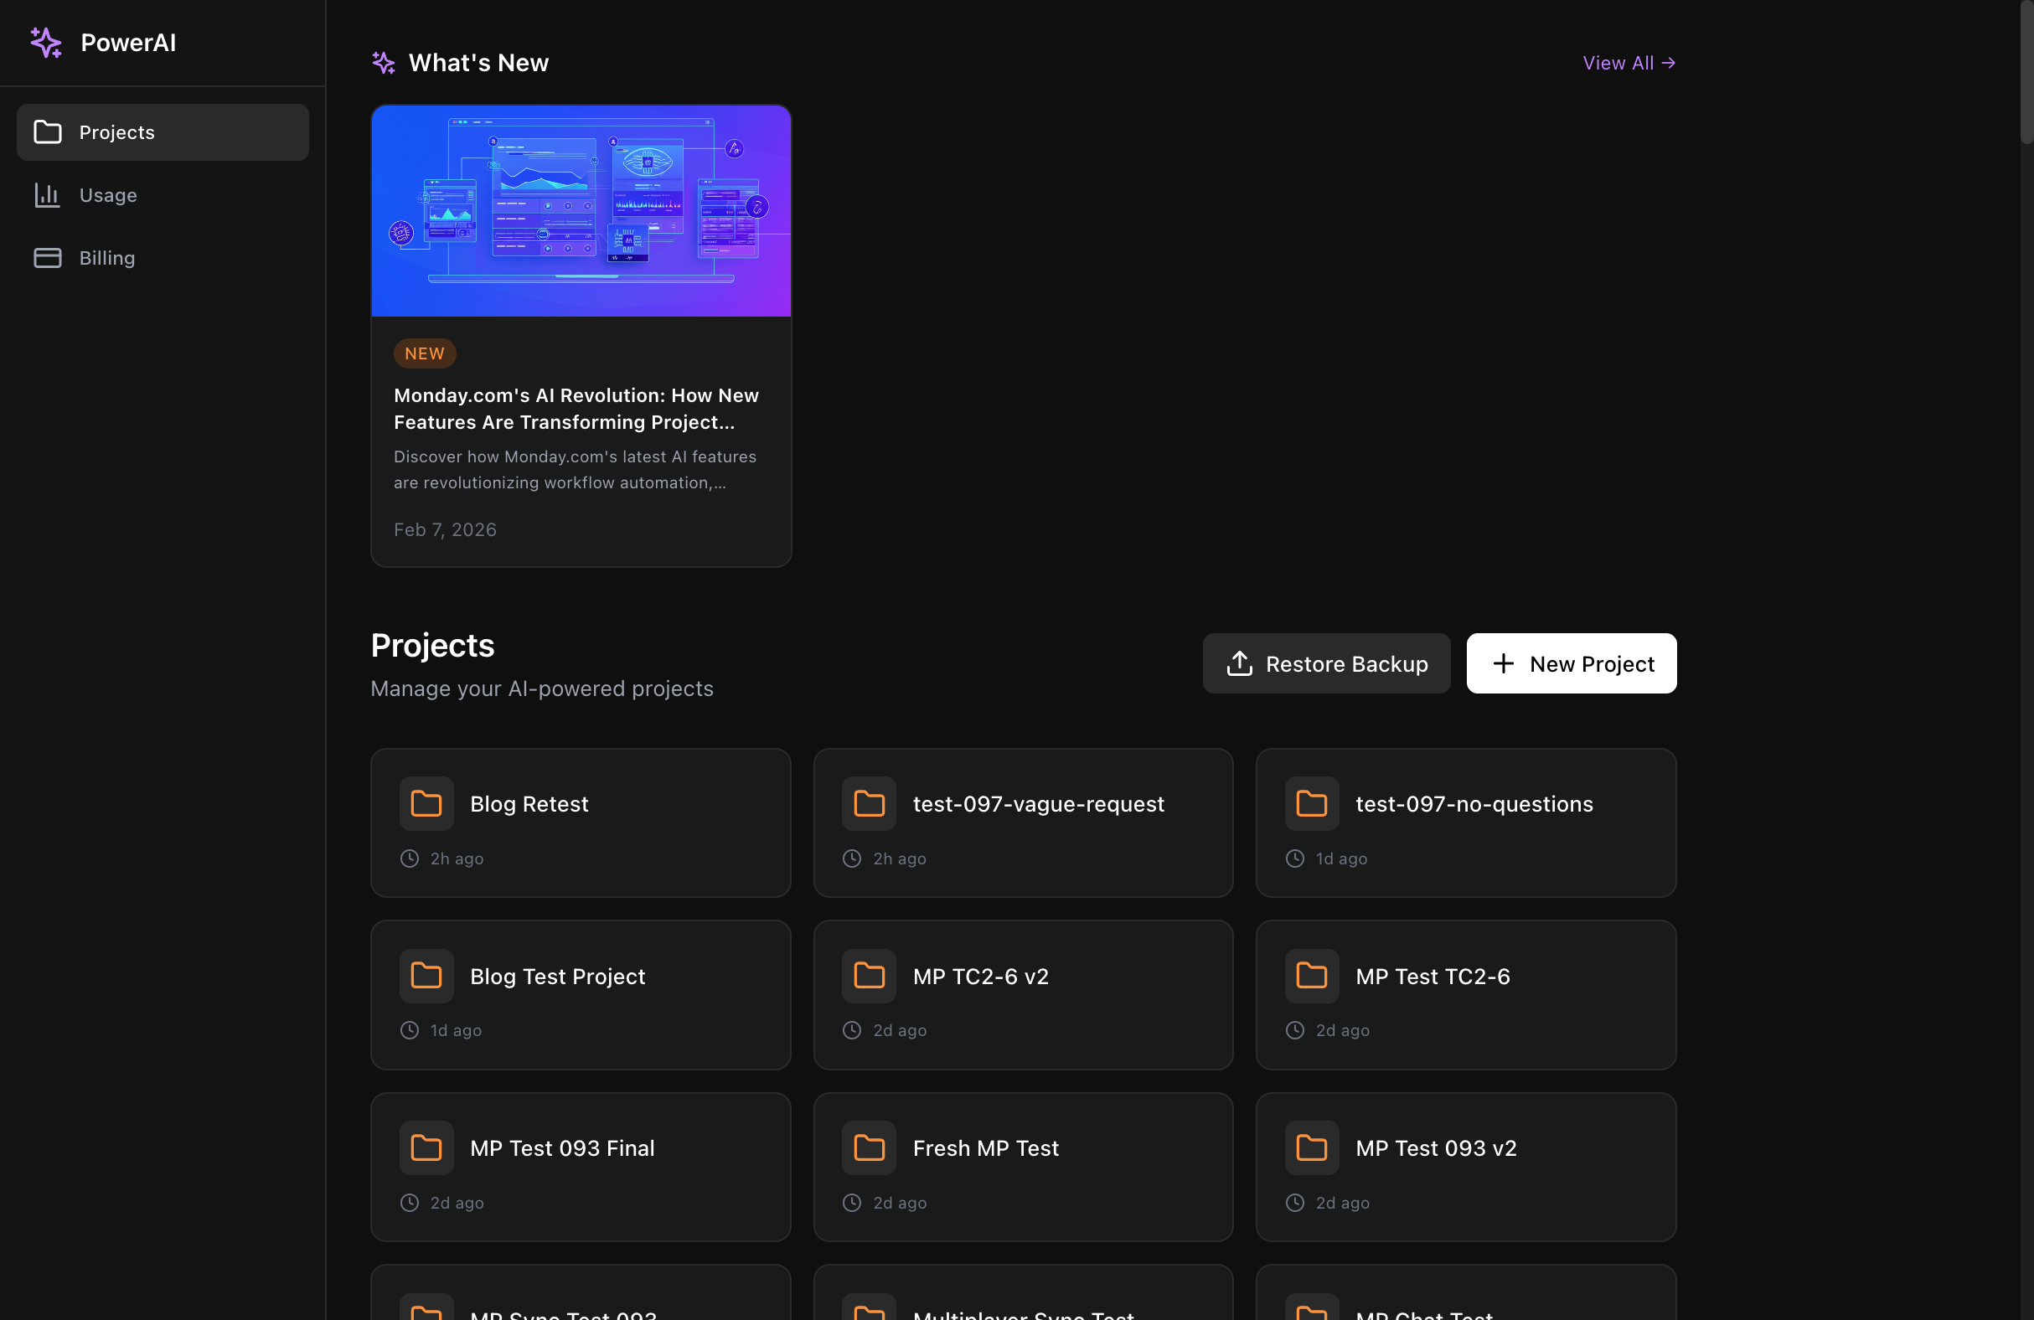Start a New Project
This screenshot has height=1320, width=2034.
(x=1572, y=663)
